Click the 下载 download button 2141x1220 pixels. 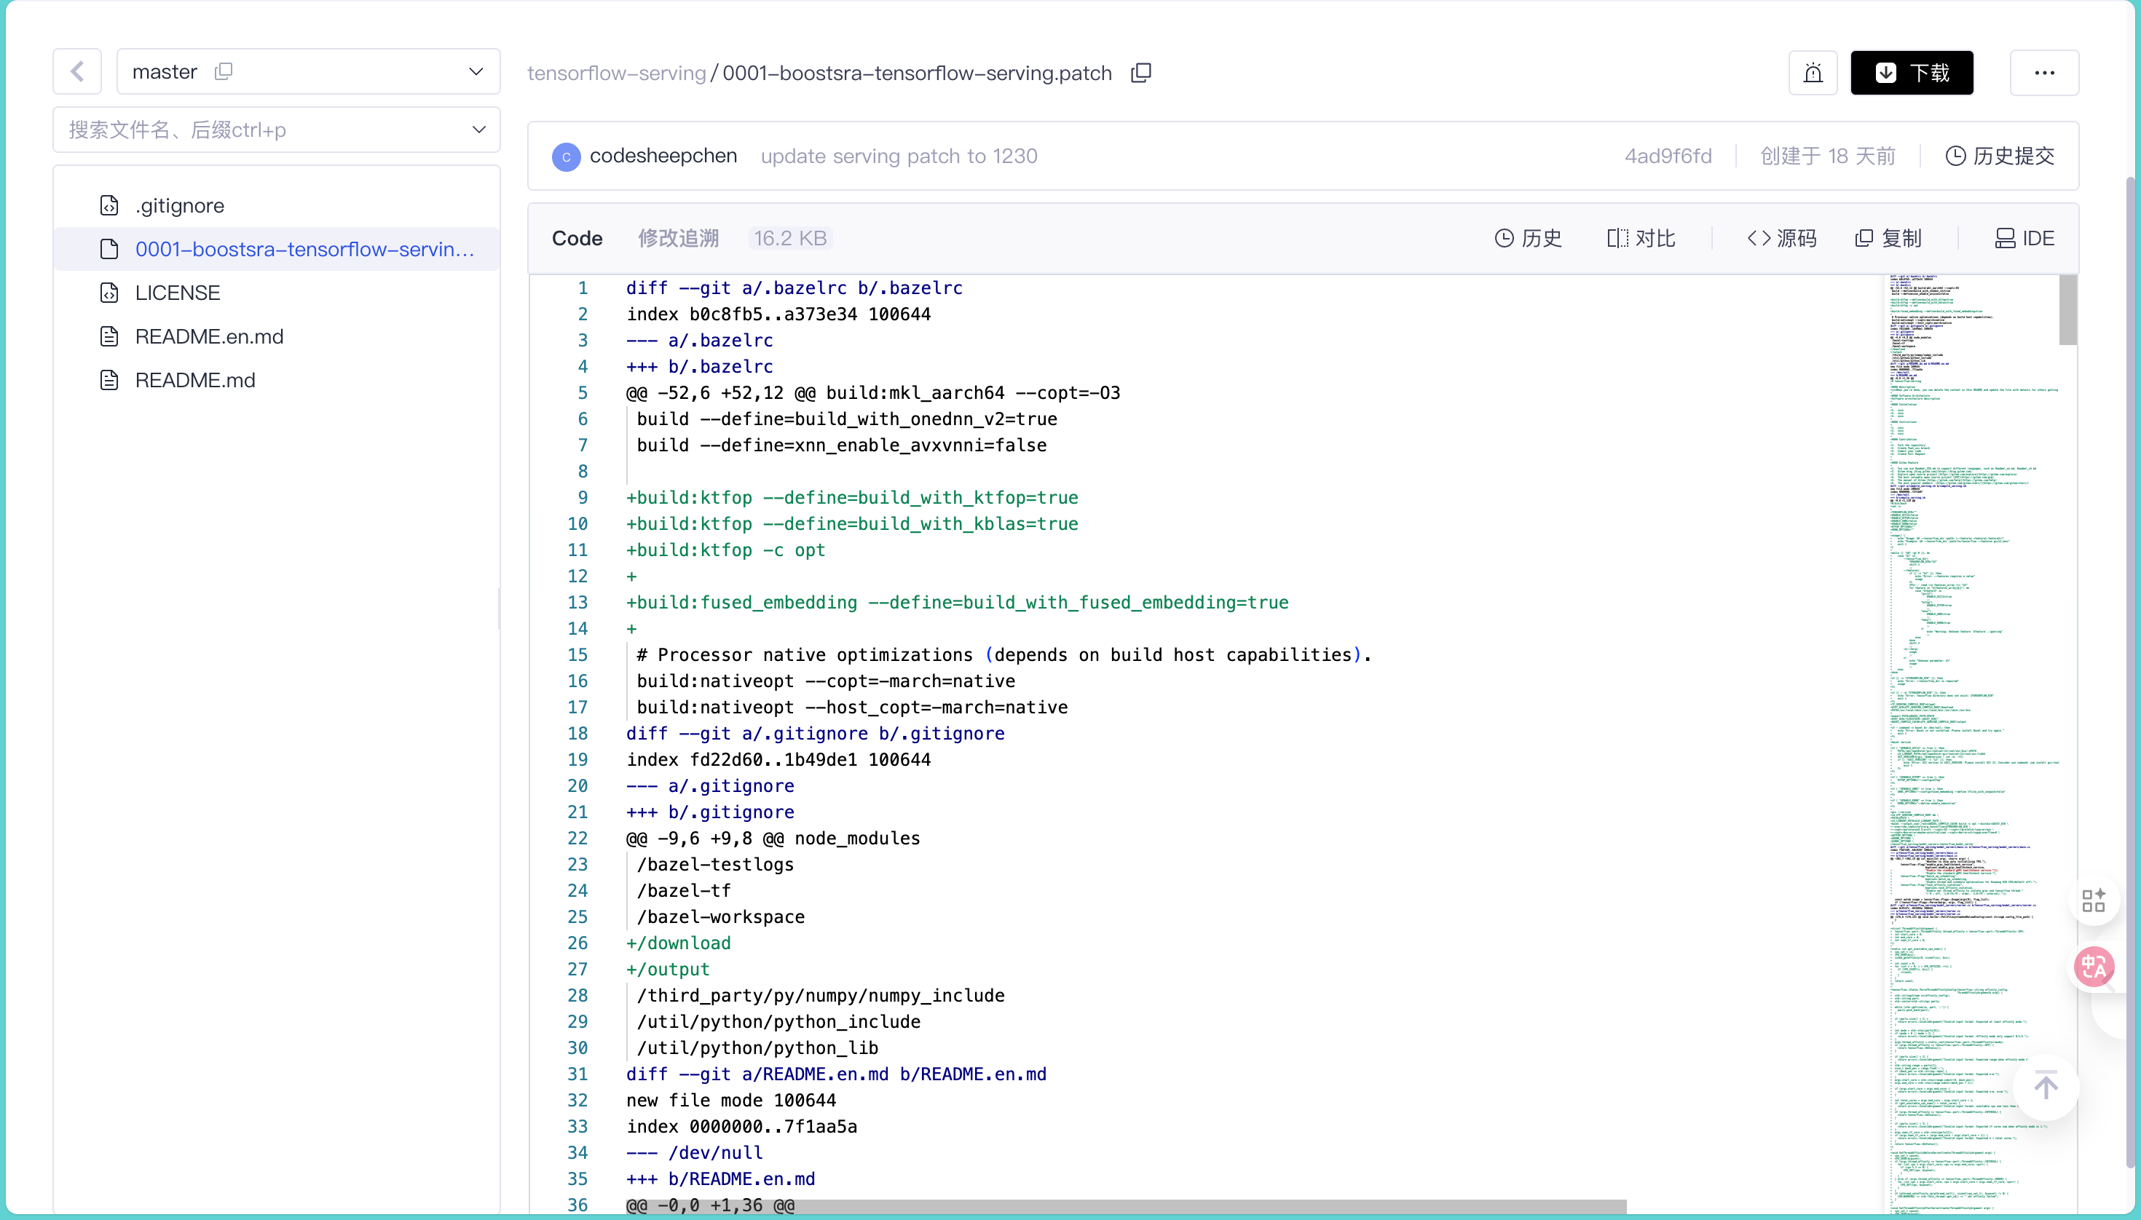[x=1912, y=73]
